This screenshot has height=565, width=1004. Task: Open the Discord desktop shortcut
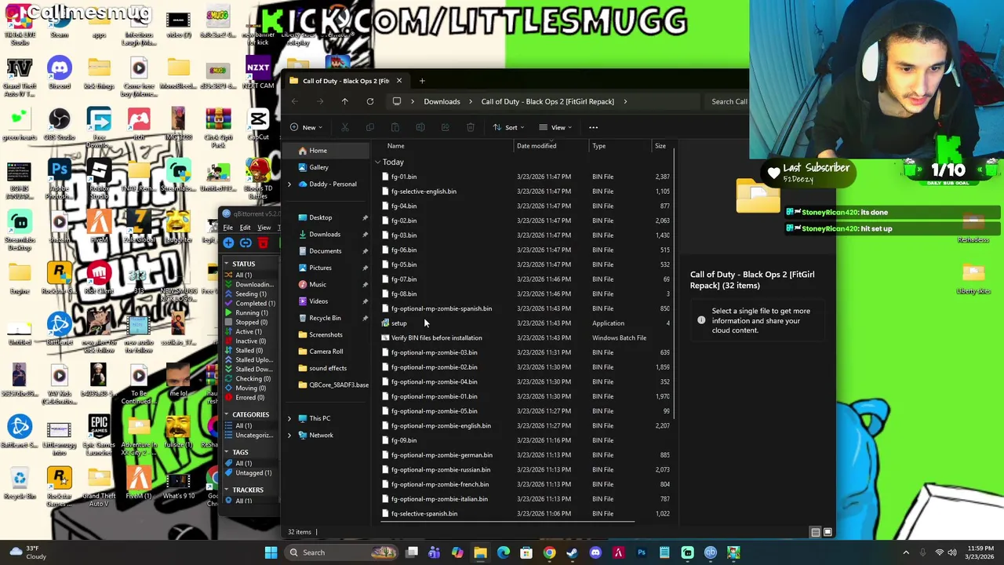pyautogui.click(x=59, y=73)
